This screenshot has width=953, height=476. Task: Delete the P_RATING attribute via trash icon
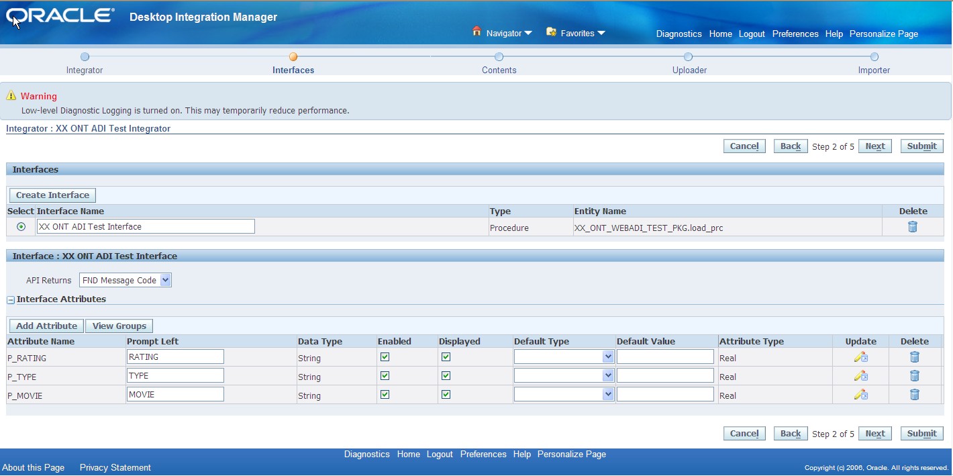[913, 356]
